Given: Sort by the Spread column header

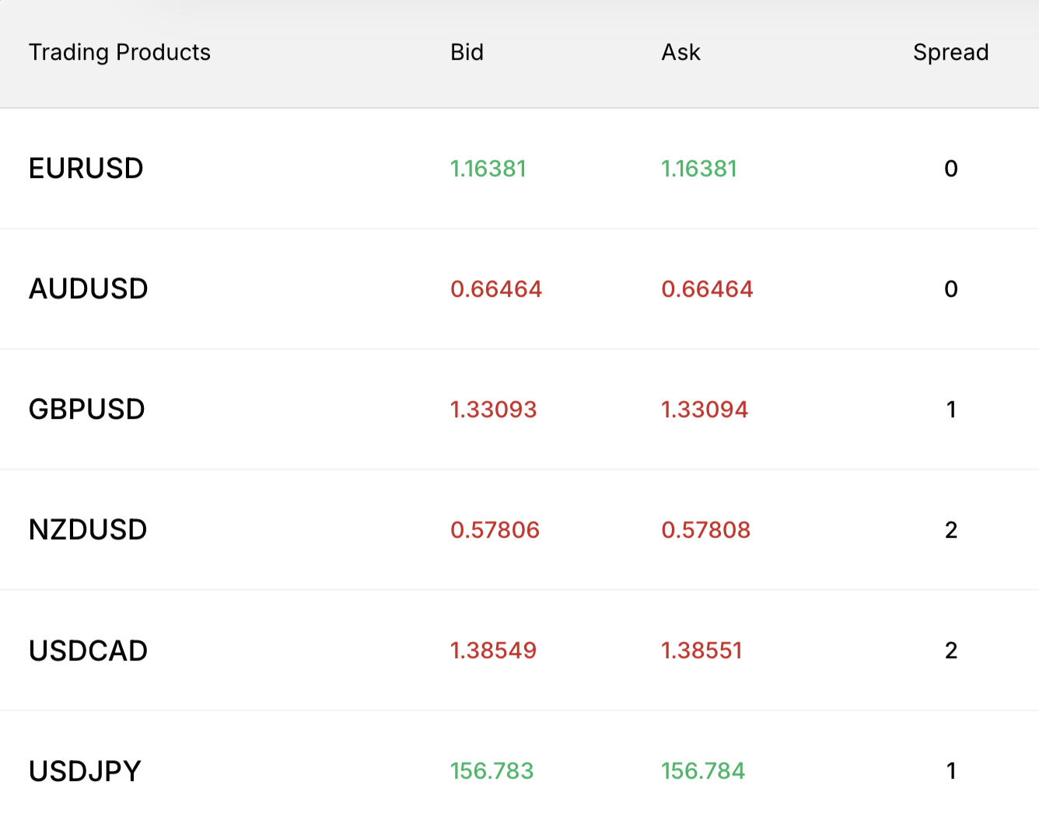Looking at the screenshot, I should click(951, 52).
